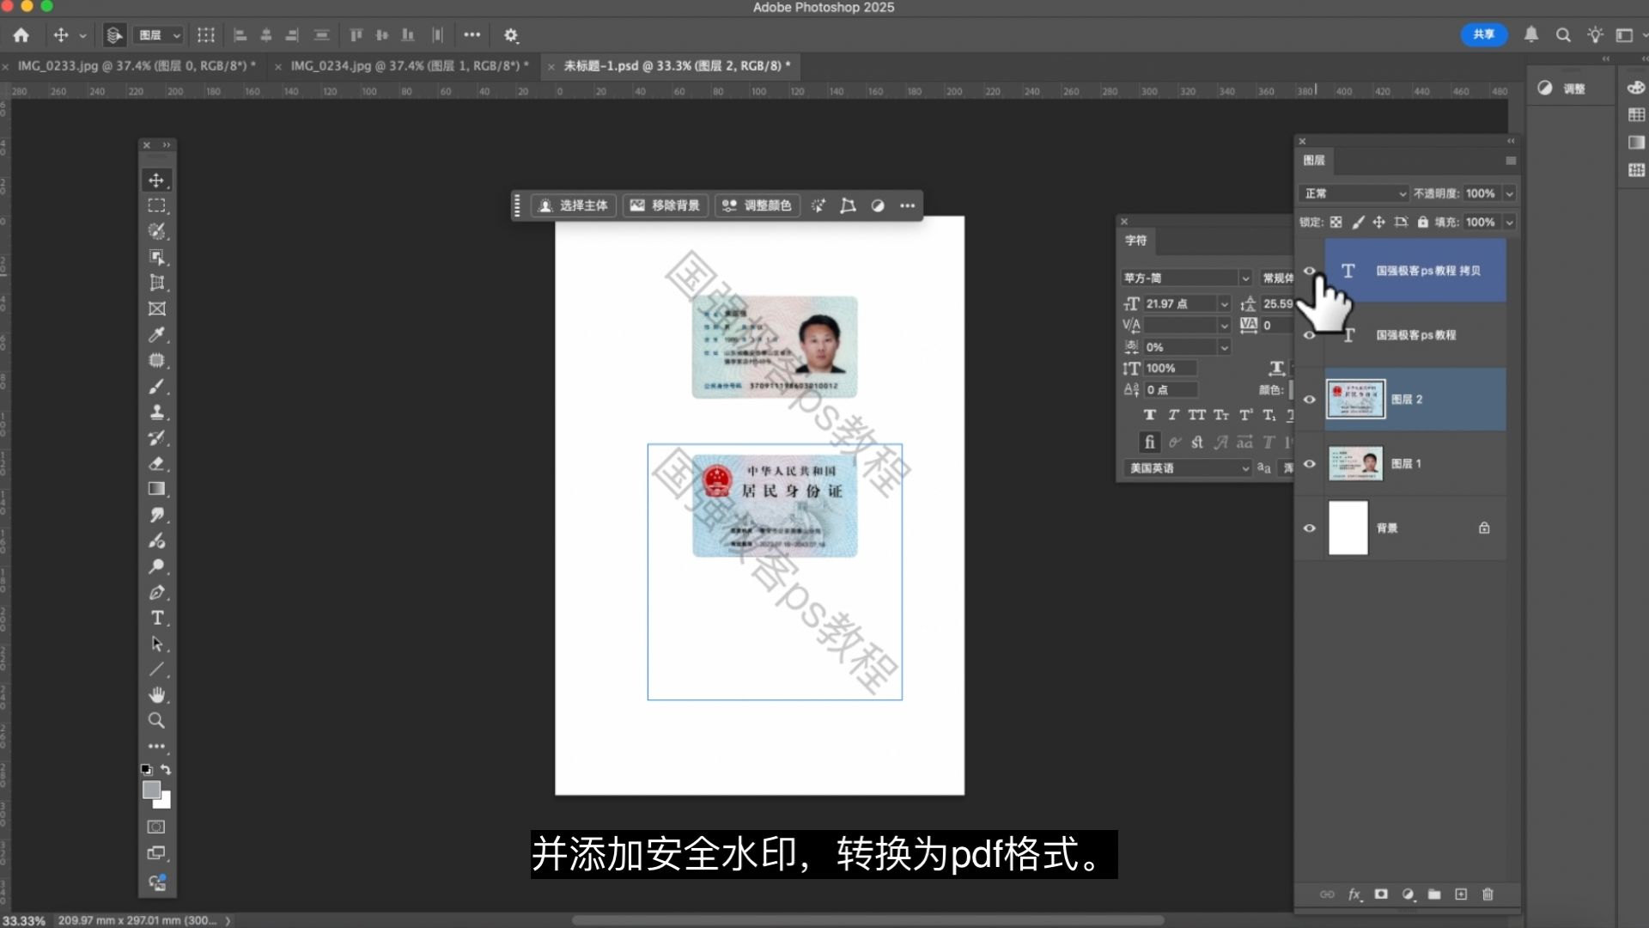Click the foreground color swatch
The height and width of the screenshot is (928, 1649).
click(151, 790)
